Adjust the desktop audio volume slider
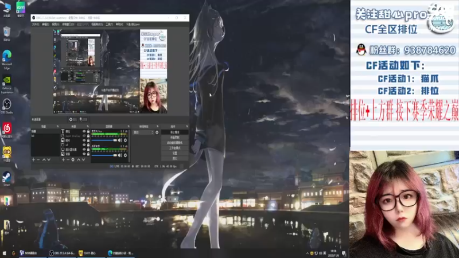The image size is (459, 258). [x=104, y=155]
